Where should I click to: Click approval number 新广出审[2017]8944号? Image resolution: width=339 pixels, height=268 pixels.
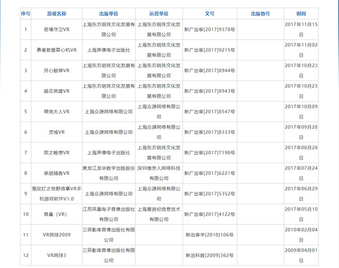pyautogui.click(x=210, y=70)
